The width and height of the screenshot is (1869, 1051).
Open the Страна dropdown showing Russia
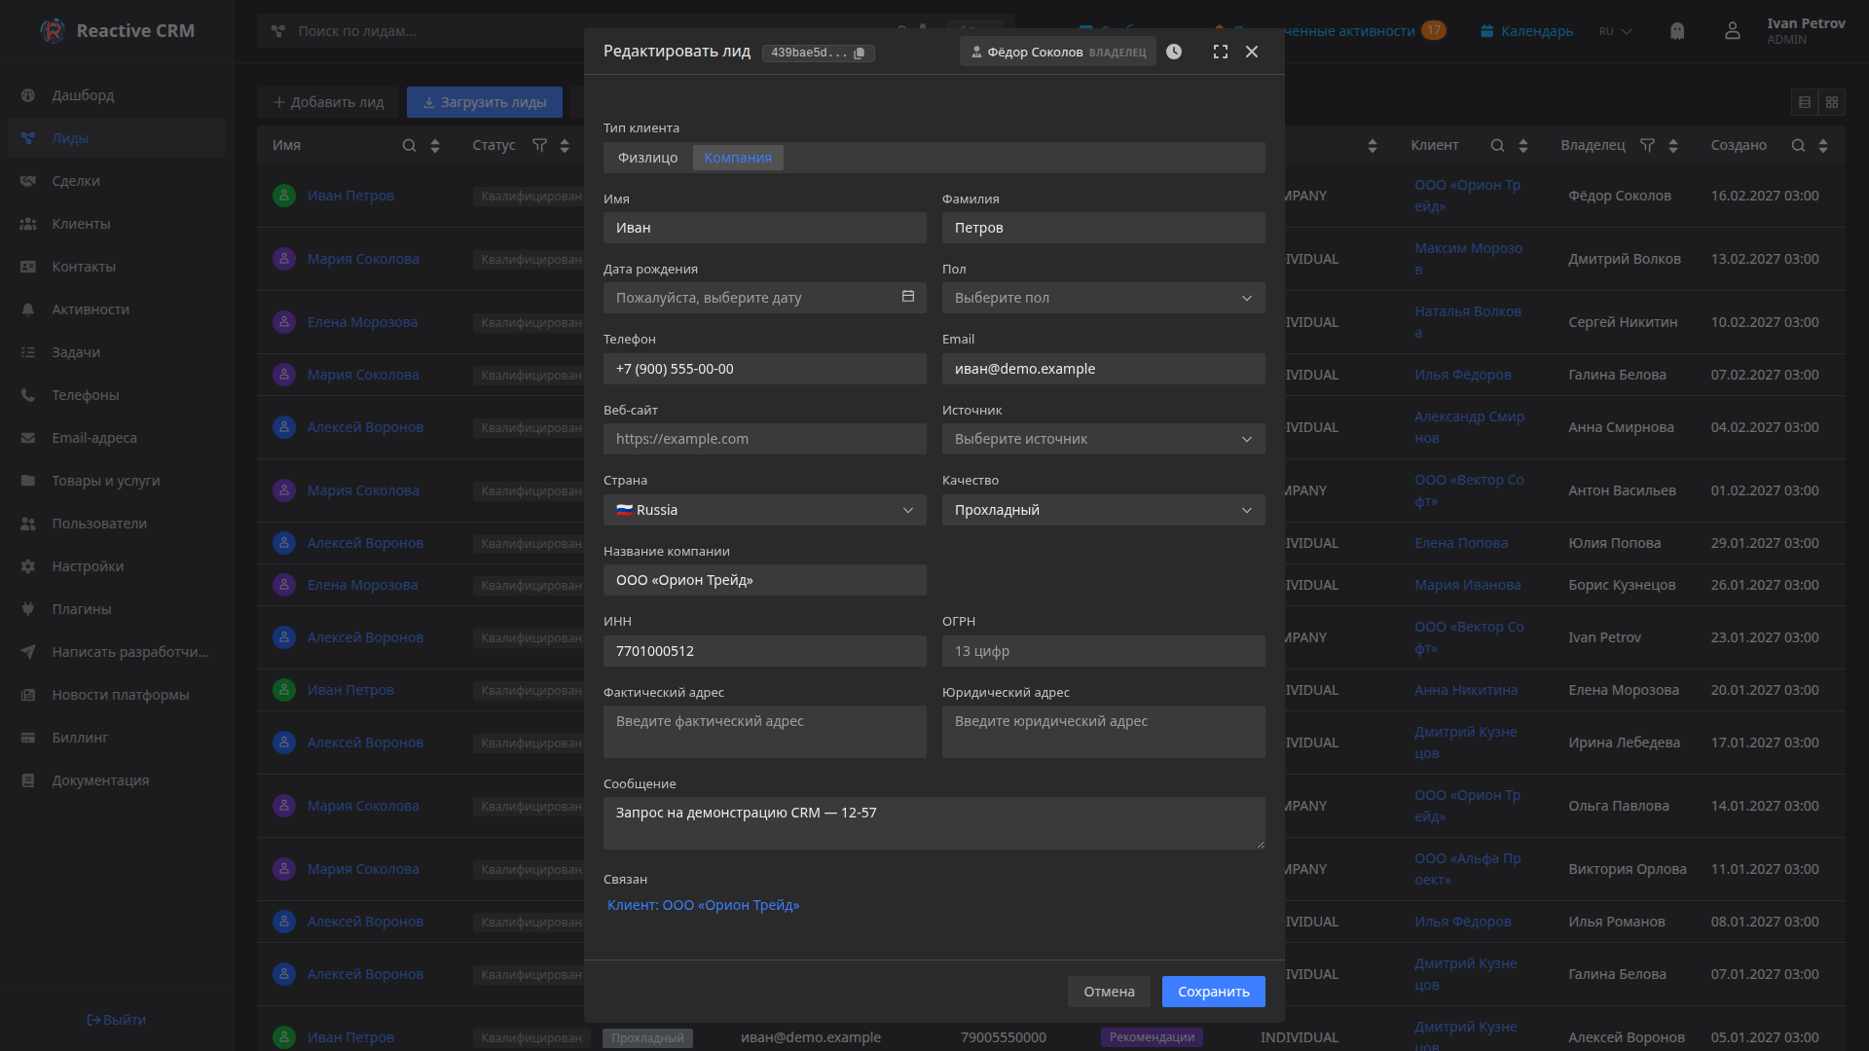pos(765,510)
